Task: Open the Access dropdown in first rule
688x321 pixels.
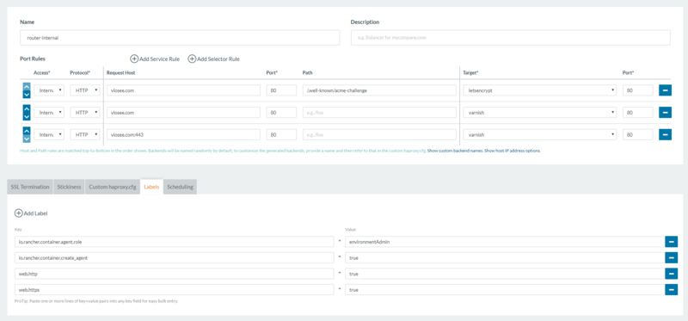Action: click(49, 90)
